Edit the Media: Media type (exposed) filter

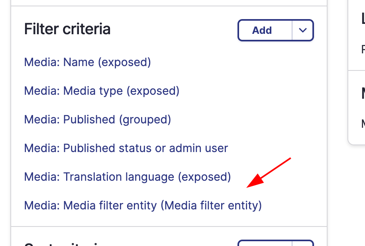(x=102, y=91)
